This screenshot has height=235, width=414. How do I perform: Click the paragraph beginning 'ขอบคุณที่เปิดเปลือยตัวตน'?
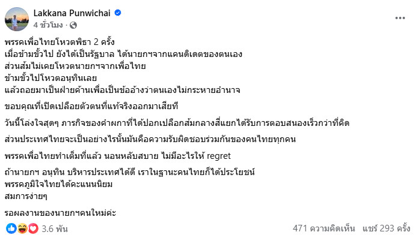91,106
